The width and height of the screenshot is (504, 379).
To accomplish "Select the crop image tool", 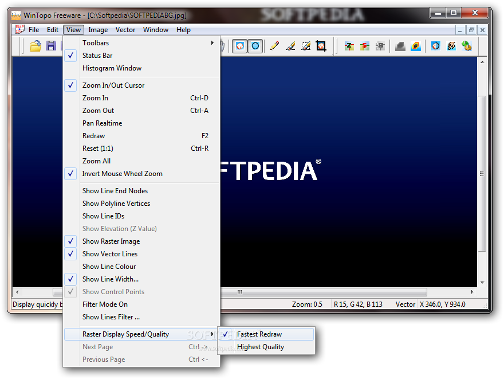I will (x=321, y=46).
